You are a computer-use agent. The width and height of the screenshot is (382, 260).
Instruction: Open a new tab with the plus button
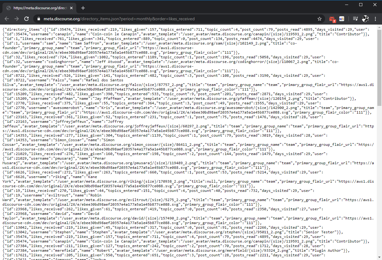tap(83, 8)
